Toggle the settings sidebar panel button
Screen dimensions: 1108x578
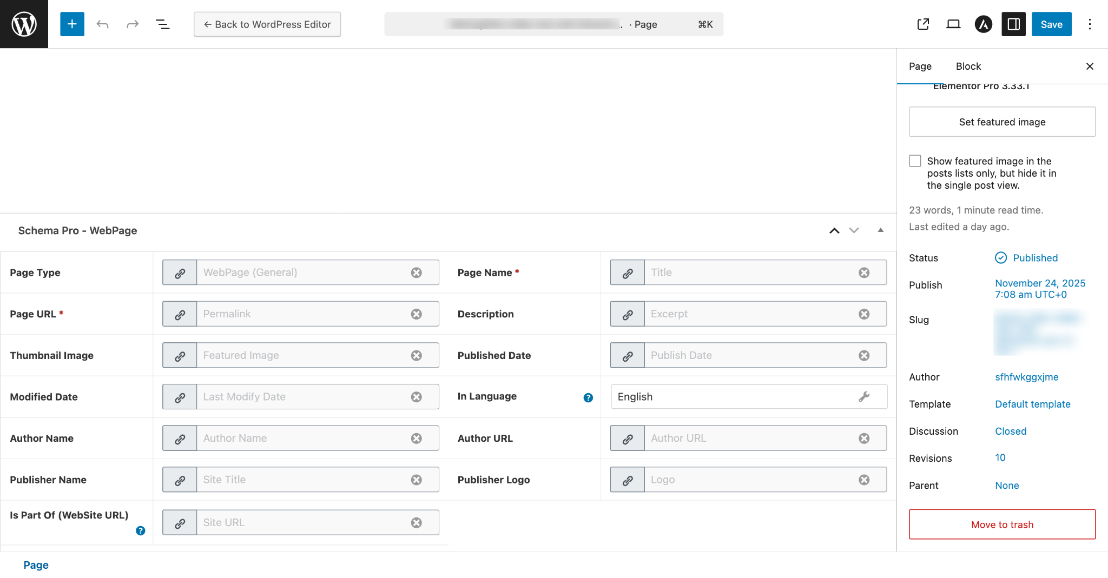1013,24
